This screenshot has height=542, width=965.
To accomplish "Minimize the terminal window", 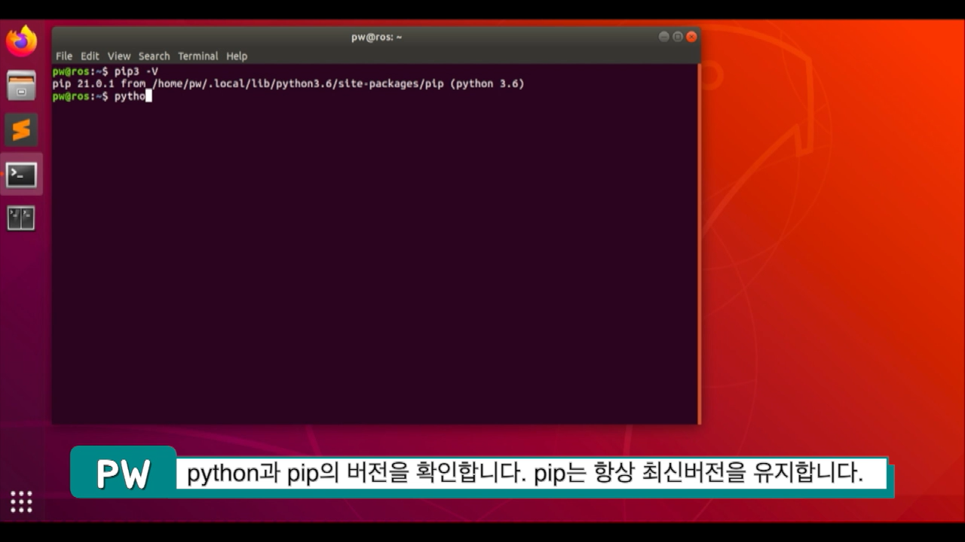I will point(663,37).
